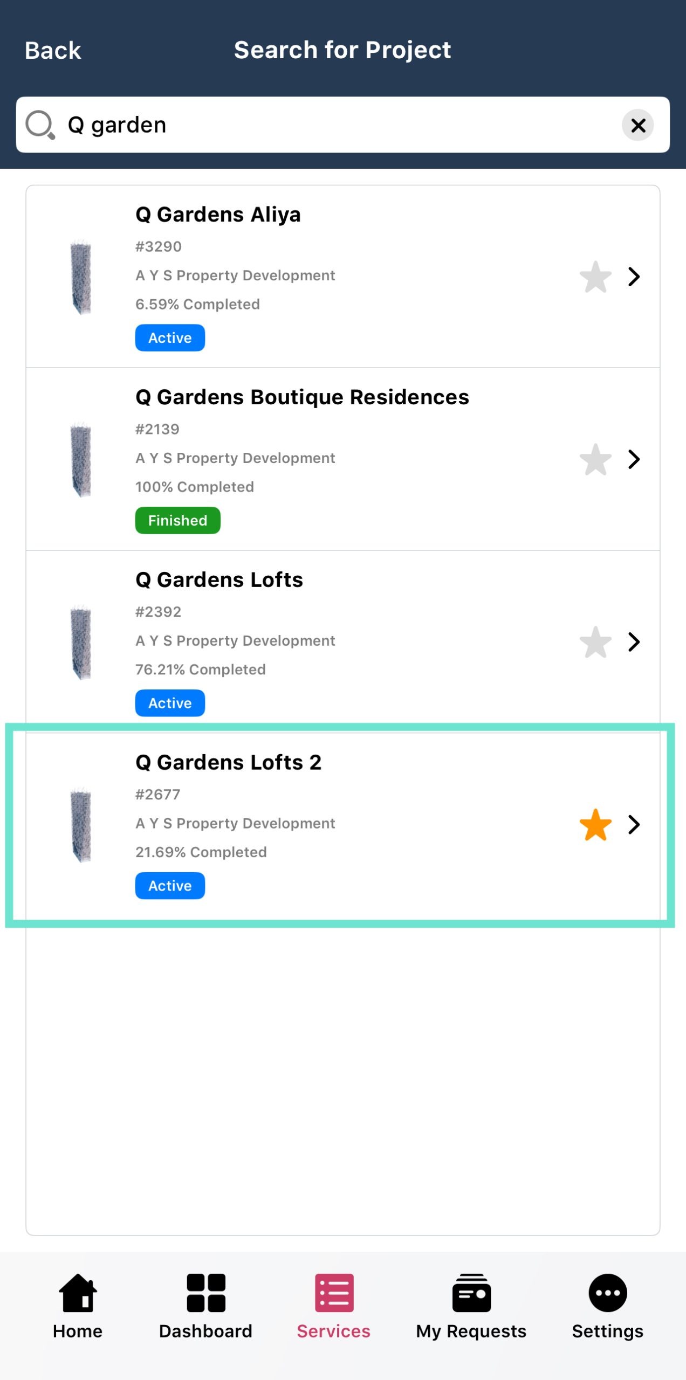Expand Q Gardens Boutique Residences chevron

(634, 460)
